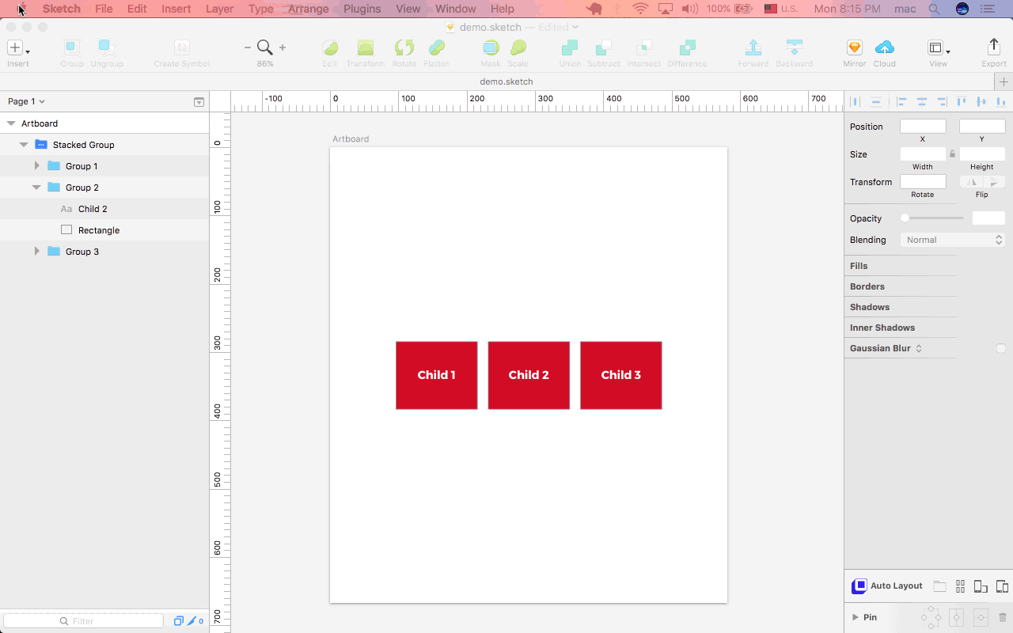Open the Insert tool in toolbar
The width and height of the screenshot is (1013, 633).
tap(17, 48)
